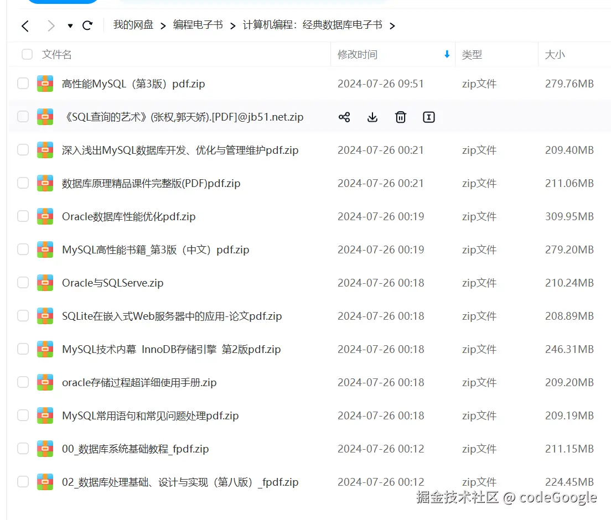
Task: Tick checkbox for 00_数据库系统基础教程_fpdf.zip
Action: (x=23, y=448)
